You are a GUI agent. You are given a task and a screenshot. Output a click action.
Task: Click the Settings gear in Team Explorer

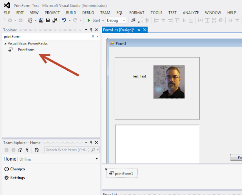tap(6, 178)
